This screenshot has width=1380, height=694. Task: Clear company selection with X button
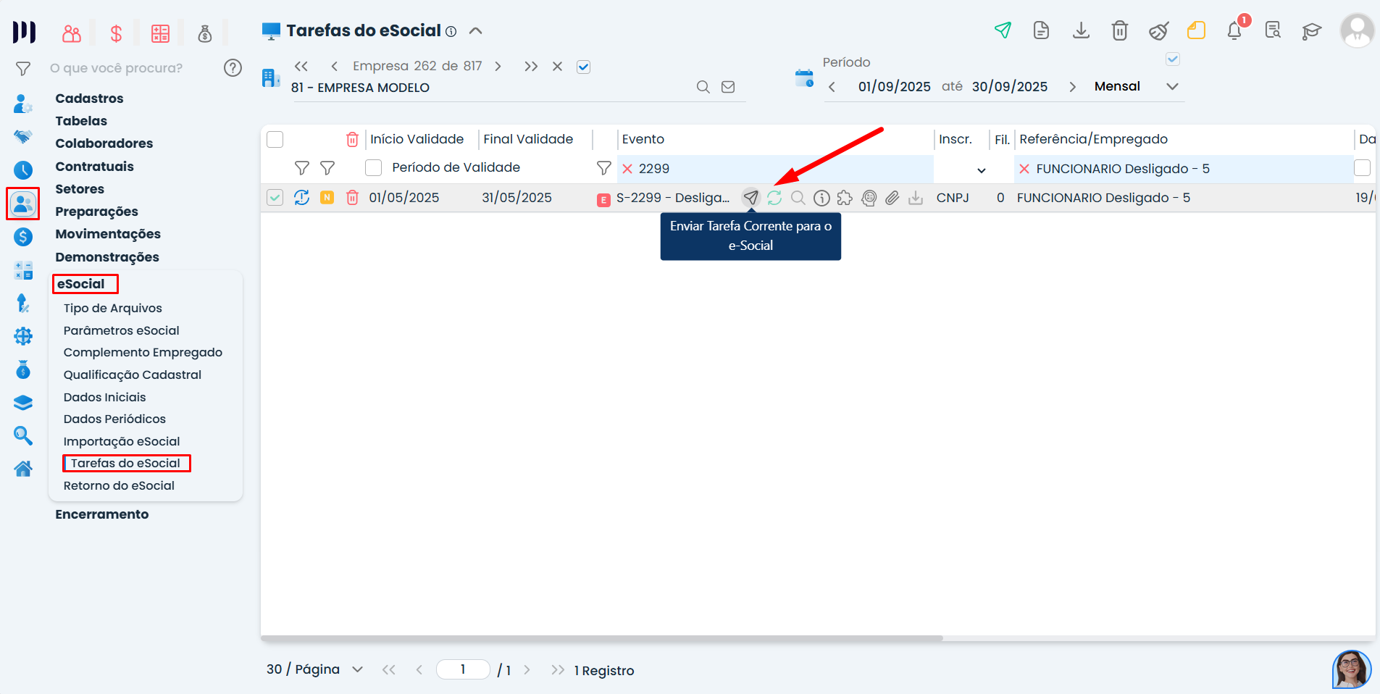(x=557, y=67)
